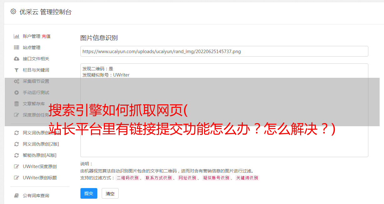Screen dimensions: 384x204
Task: Click the blue 提交 button
Action: pos(89,193)
